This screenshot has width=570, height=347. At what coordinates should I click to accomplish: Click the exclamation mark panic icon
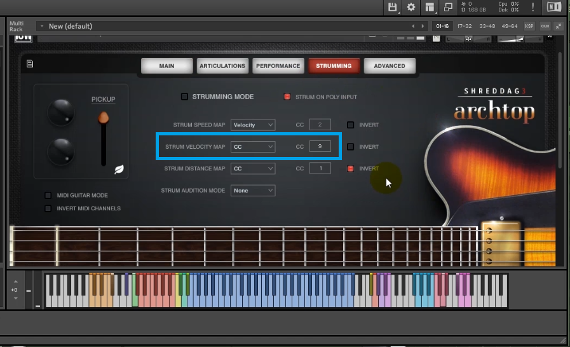pyautogui.click(x=533, y=7)
